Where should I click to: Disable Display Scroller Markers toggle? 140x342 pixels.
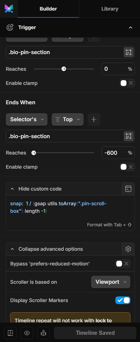[123, 300]
